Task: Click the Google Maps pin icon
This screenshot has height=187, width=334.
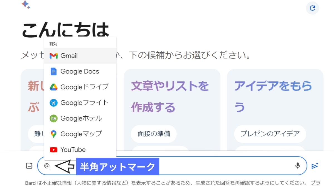Action: [53, 134]
